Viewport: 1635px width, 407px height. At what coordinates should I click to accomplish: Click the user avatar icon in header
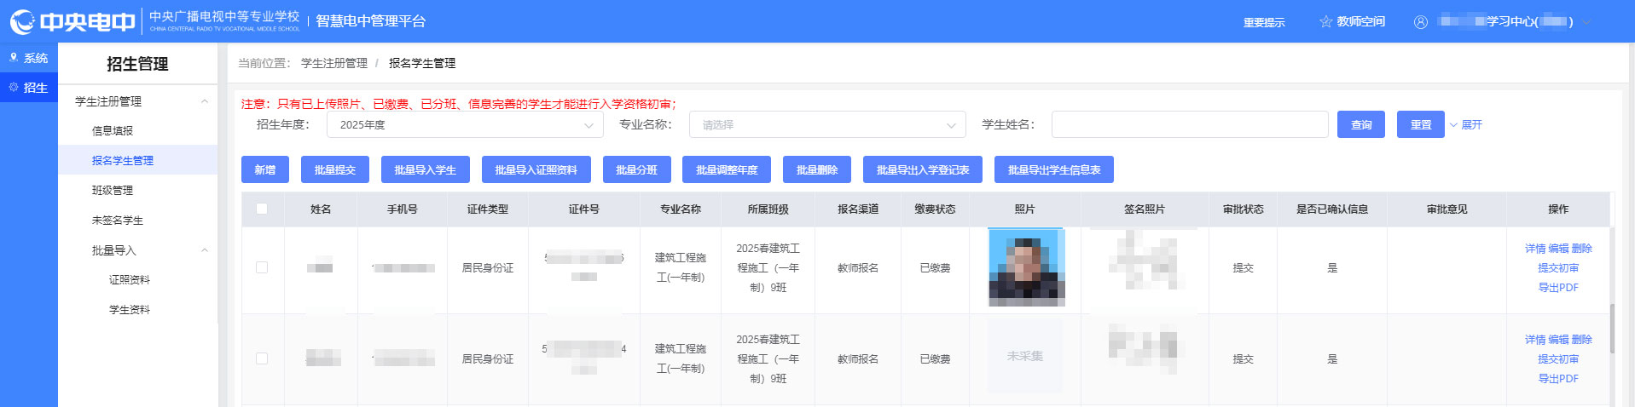pos(1420,22)
